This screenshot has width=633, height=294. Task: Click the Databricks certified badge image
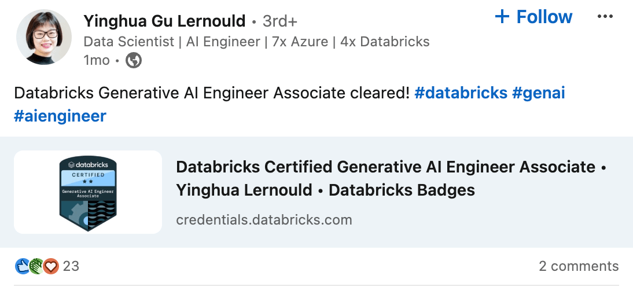click(88, 192)
